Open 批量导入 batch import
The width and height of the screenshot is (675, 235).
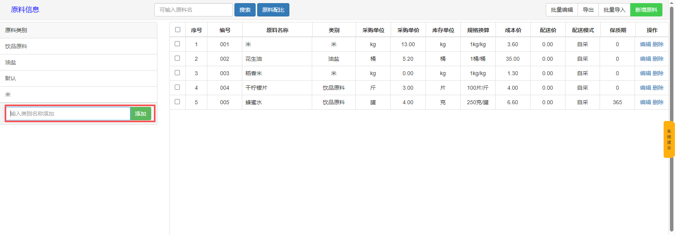click(x=614, y=10)
